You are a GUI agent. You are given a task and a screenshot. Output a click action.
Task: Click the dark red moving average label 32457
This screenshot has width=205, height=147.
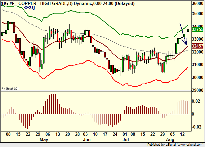[x=197, y=46]
